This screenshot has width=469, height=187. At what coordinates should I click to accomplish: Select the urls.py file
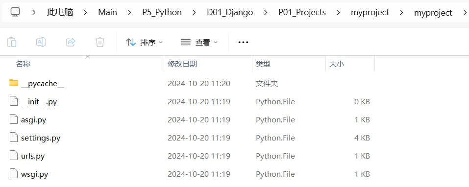pos(33,156)
